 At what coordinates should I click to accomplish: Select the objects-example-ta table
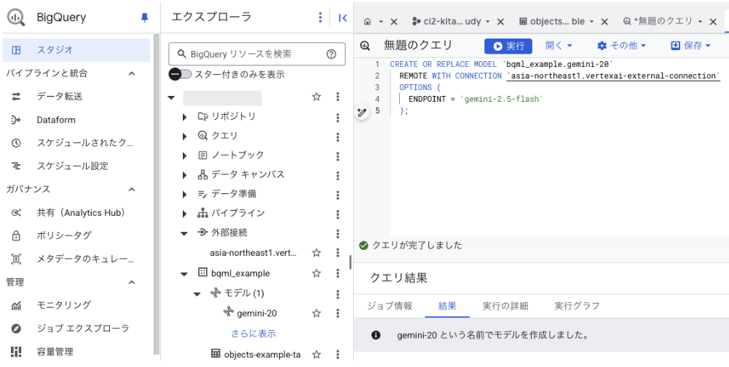(x=261, y=355)
